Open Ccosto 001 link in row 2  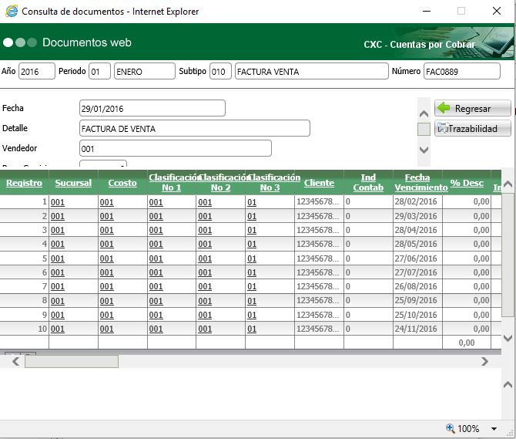(106, 216)
